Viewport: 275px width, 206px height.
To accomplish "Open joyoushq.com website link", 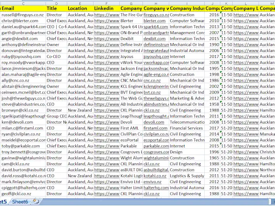I will tap(156, 56).
